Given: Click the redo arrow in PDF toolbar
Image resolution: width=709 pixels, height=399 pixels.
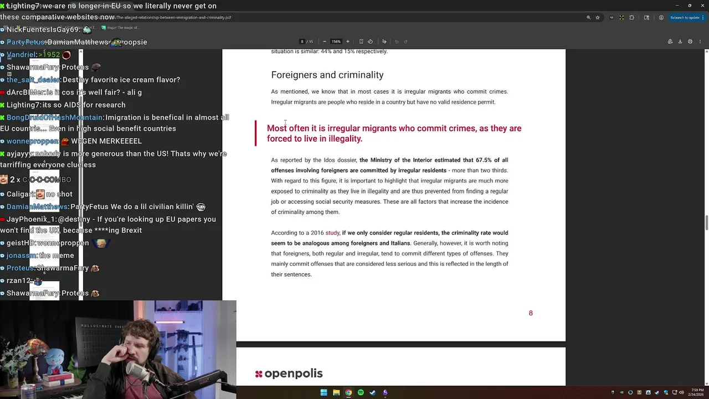Looking at the screenshot, I should pos(405,42).
